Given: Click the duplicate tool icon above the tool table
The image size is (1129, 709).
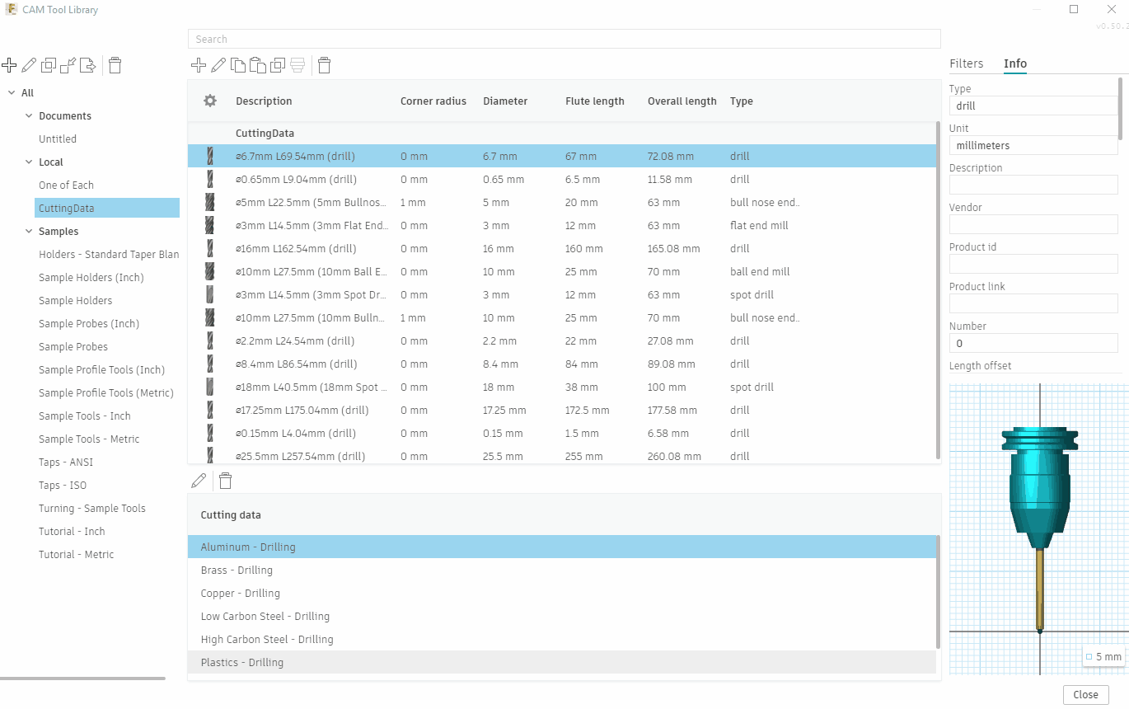Looking at the screenshot, I should [x=278, y=65].
